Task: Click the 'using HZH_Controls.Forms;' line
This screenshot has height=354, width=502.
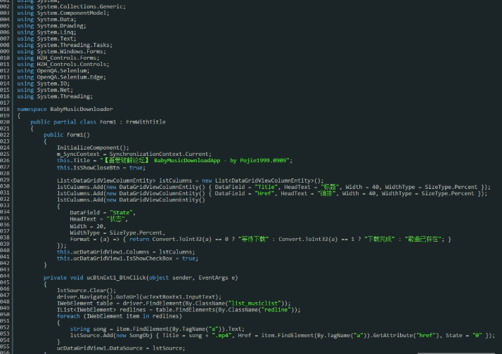Action: (58, 58)
